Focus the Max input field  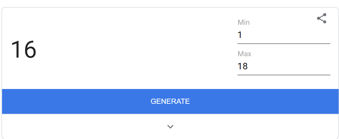coord(284,66)
